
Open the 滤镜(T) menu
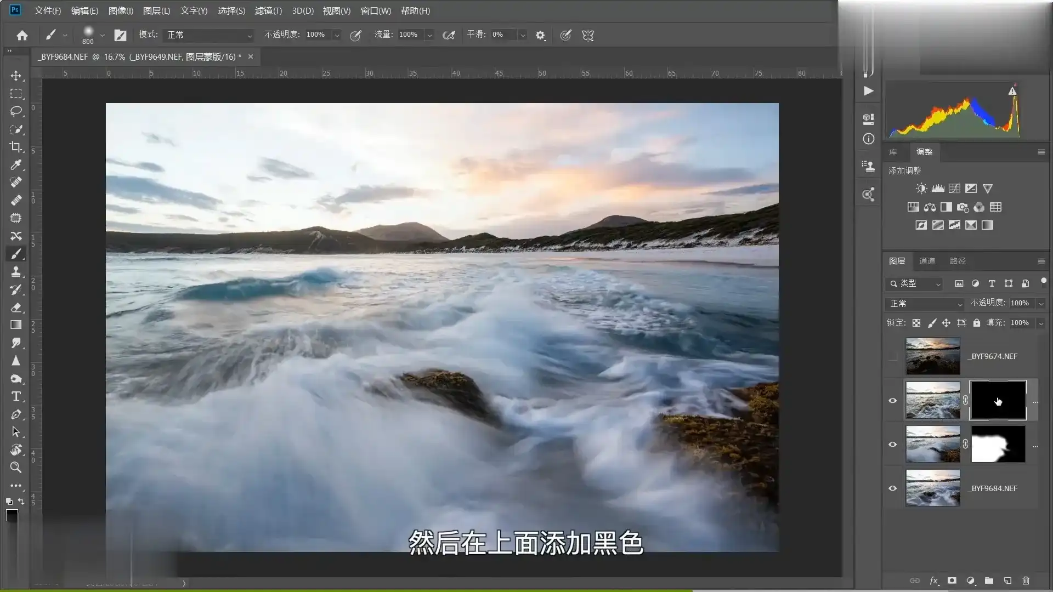point(268,10)
